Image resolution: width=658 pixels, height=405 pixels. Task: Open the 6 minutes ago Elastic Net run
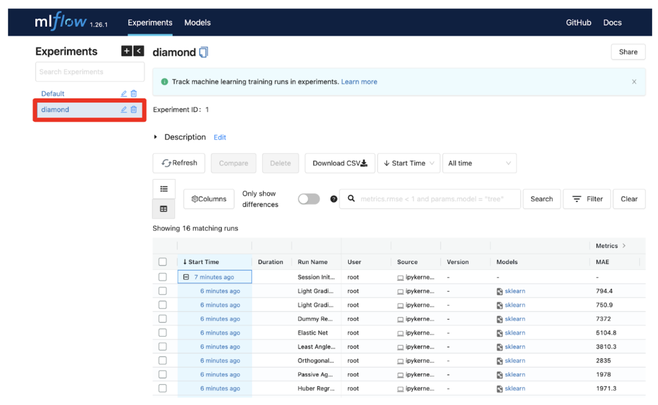pos(220,333)
